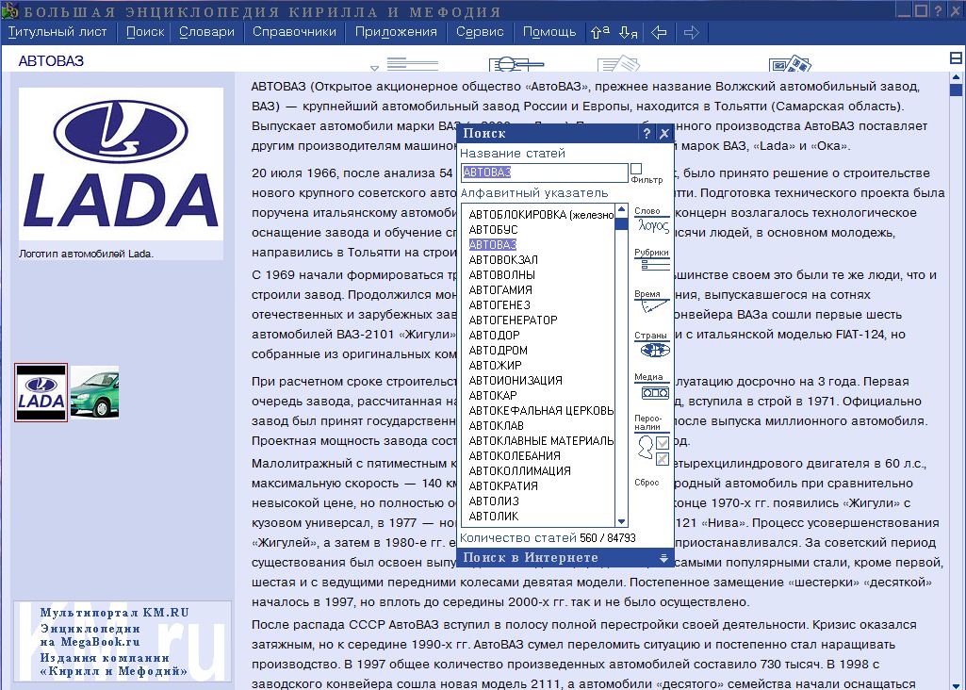Select АВТОГЕНЕРАТОР in the alphabetical index
The image size is (966, 690).
click(513, 320)
